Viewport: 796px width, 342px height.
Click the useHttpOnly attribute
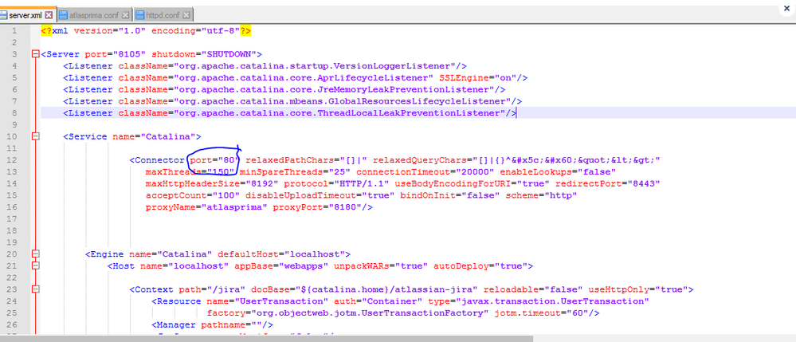tap(620, 289)
